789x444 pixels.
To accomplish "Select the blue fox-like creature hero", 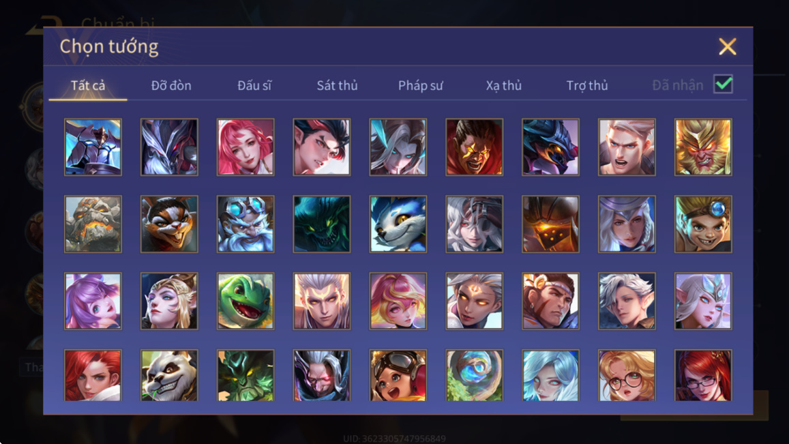I will [x=398, y=224].
